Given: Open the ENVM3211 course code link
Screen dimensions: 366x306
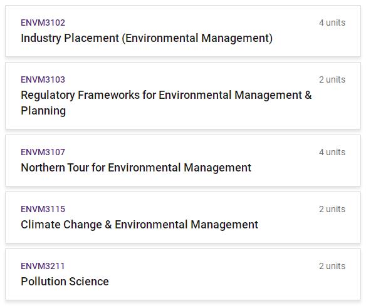Looking at the screenshot, I should (x=43, y=266).
